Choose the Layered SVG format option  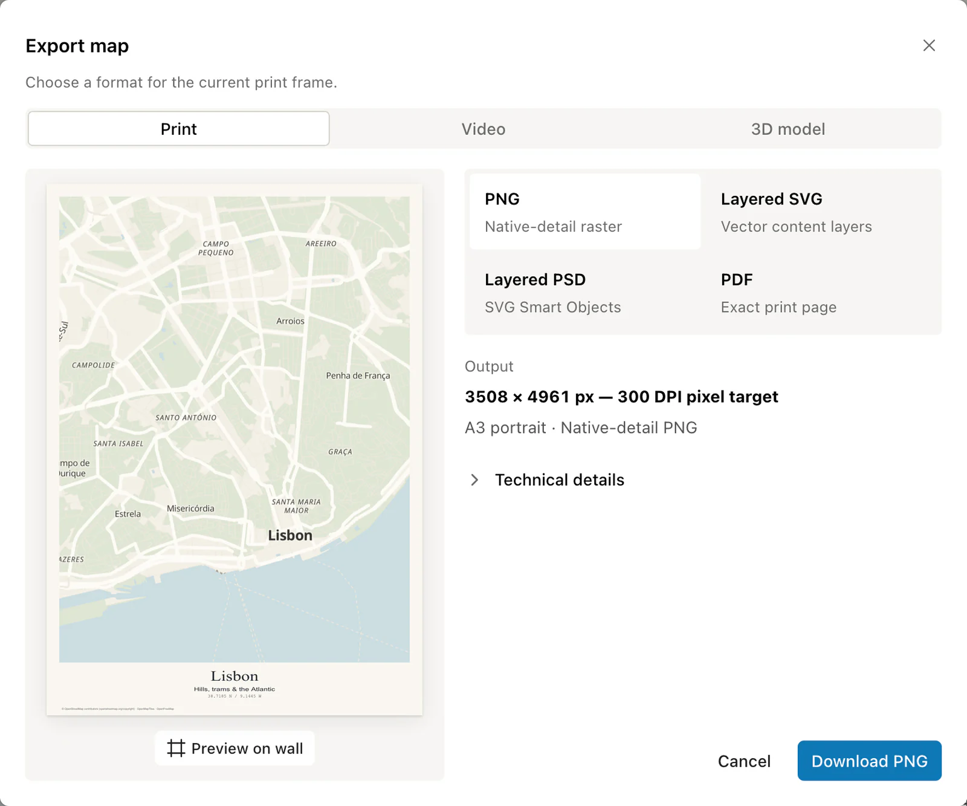(x=821, y=212)
